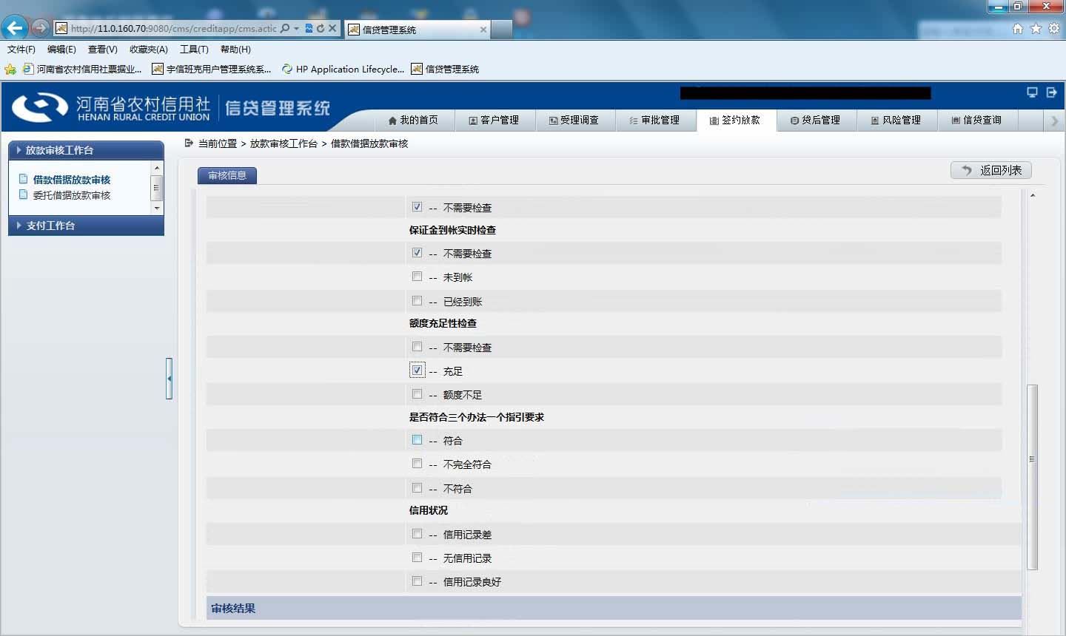Click 放款审核工作台 in breadcrumb

click(284, 143)
